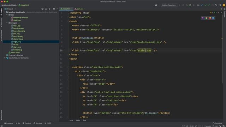
Task: Click the Git branch main widget
Action: pos(215,126)
